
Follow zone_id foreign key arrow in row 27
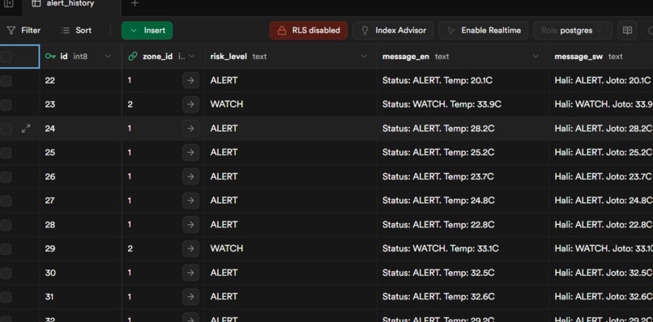click(190, 201)
